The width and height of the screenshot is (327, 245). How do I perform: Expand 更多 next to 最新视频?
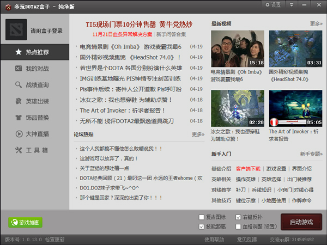tap(316, 24)
